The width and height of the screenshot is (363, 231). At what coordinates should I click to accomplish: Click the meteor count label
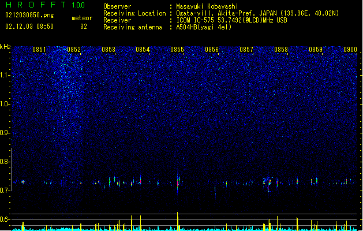[x=82, y=18]
